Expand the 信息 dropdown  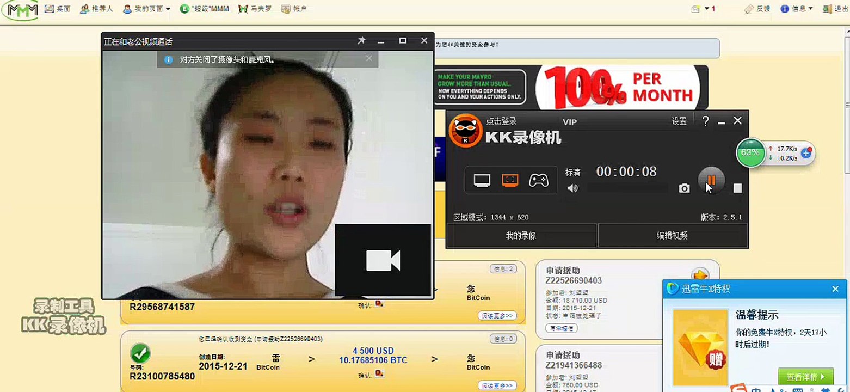(x=796, y=9)
